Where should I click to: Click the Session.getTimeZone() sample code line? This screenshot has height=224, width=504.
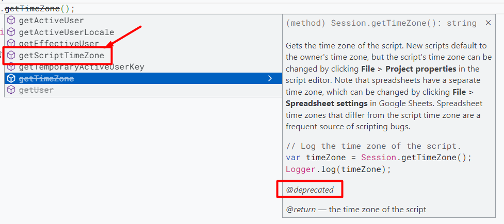379,158
